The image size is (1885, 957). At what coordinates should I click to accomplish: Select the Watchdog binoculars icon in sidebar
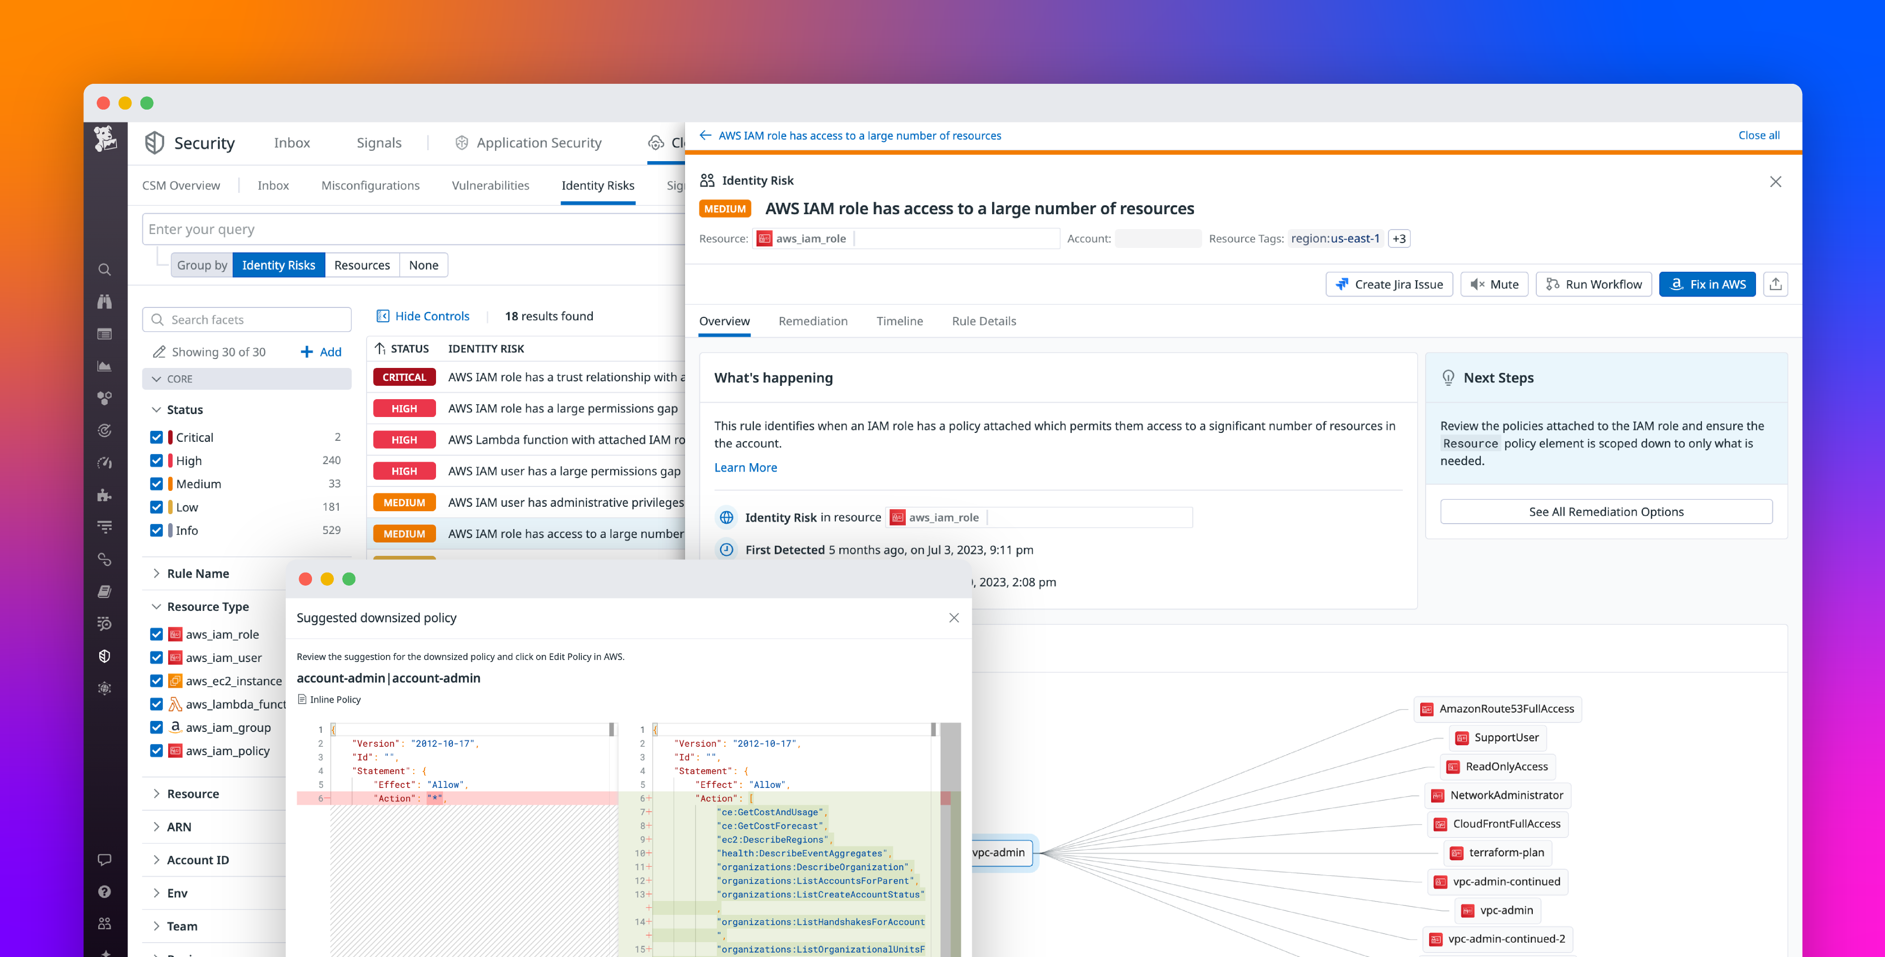105,301
